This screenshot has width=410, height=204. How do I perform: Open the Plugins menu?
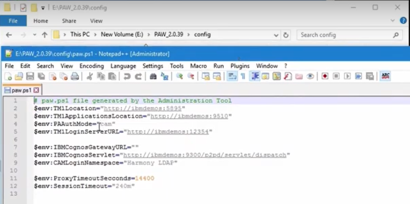(x=240, y=66)
